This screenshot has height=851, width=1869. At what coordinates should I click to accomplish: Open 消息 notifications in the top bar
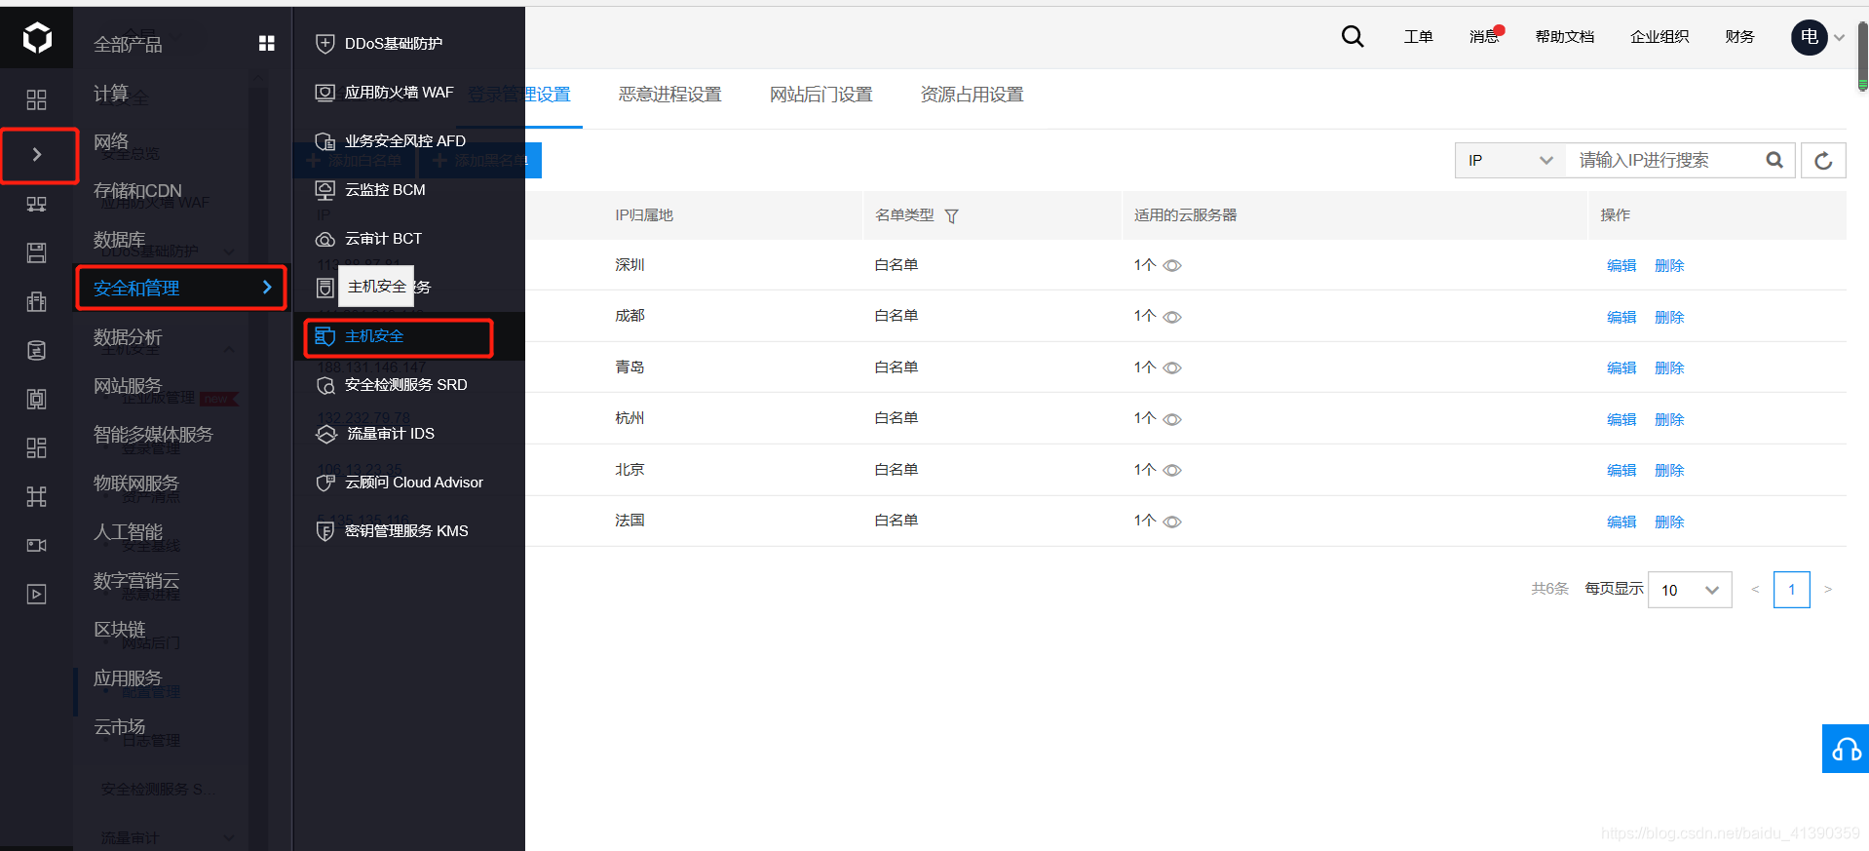(1484, 37)
